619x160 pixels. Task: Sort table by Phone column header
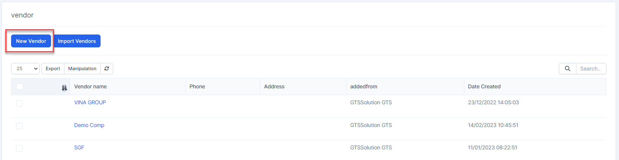pos(197,86)
